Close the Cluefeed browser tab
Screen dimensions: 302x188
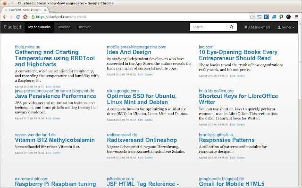coord(45,10)
